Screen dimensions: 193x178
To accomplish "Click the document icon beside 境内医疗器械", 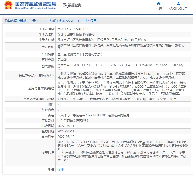I will tap(6, 21).
